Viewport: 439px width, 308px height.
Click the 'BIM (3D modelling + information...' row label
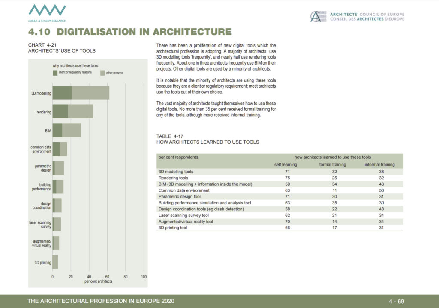pos(205,184)
